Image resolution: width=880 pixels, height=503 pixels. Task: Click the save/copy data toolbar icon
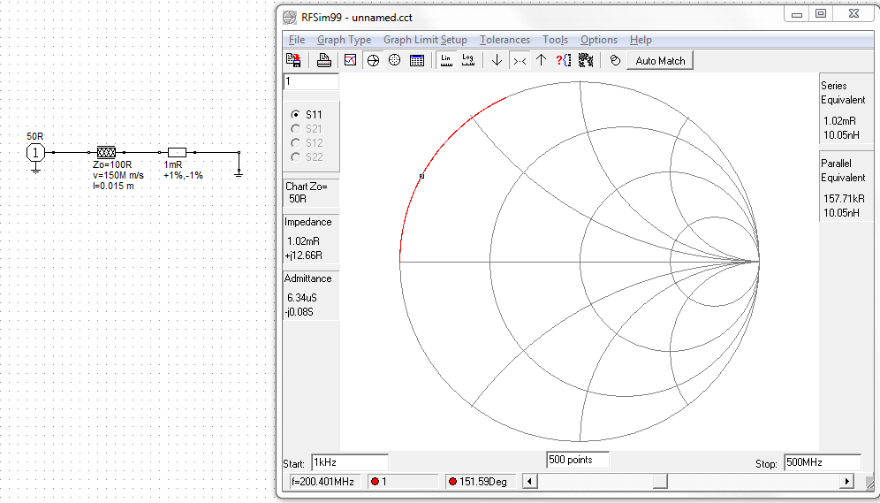click(x=293, y=60)
